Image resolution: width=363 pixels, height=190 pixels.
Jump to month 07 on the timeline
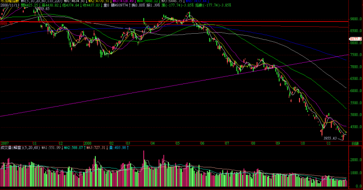pyautogui.click(x=227, y=144)
